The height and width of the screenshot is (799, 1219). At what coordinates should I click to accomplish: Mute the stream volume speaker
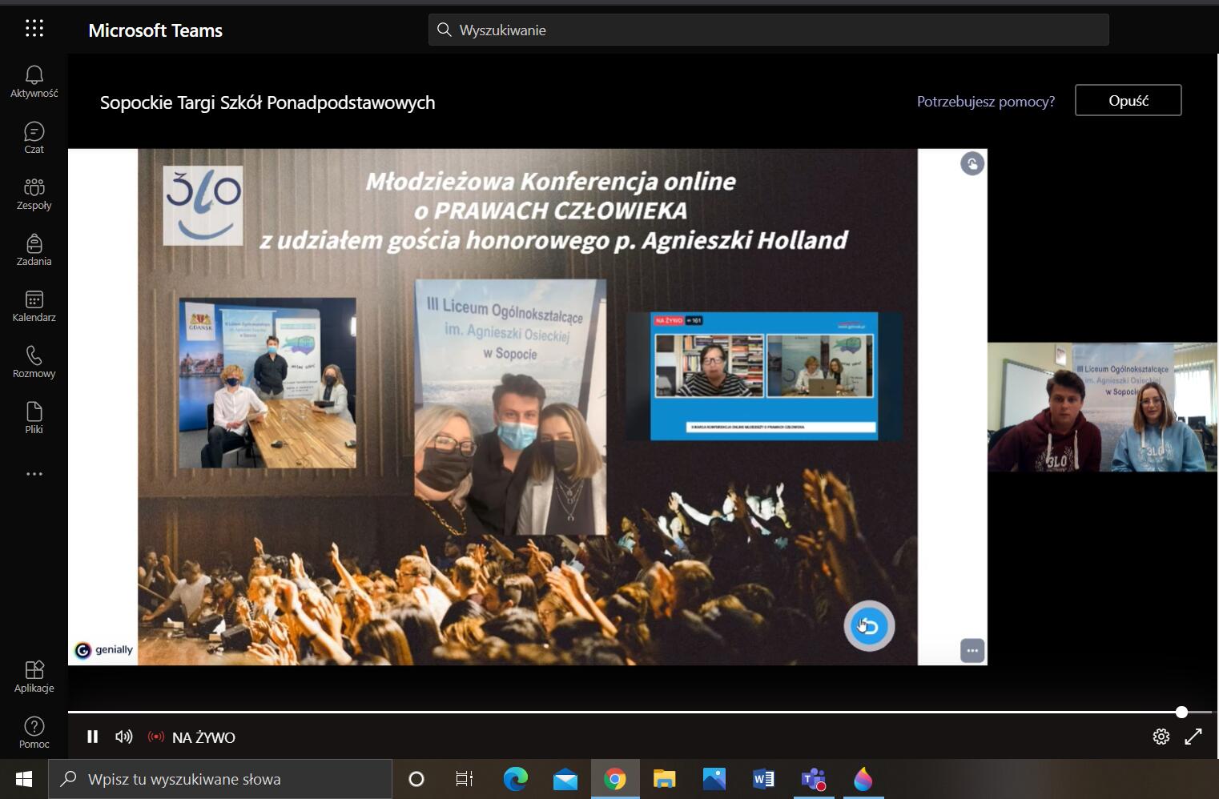[123, 737]
